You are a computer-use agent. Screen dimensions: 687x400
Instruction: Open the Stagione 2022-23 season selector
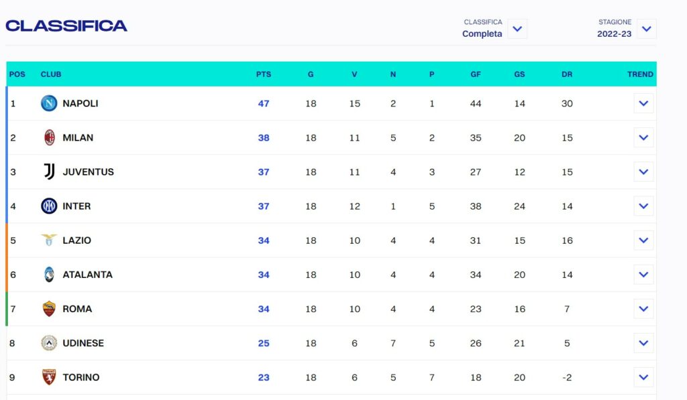click(x=645, y=29)
